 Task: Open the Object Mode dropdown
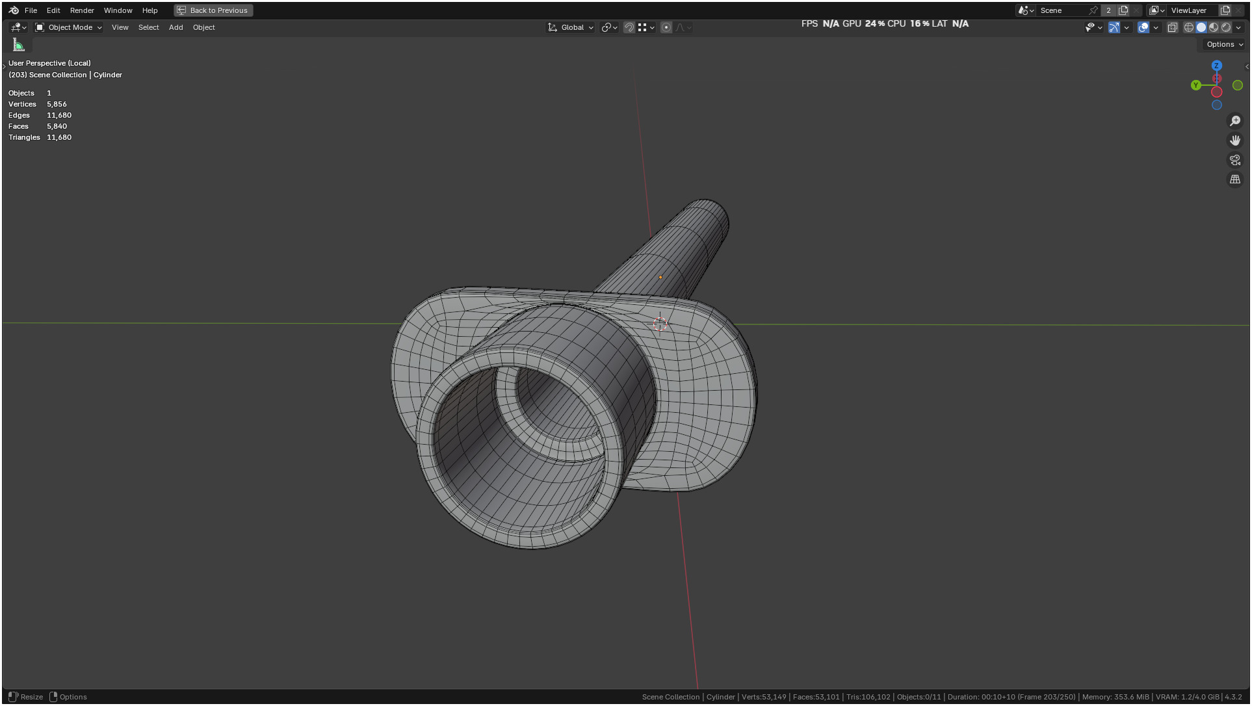[x=69, y=27]
